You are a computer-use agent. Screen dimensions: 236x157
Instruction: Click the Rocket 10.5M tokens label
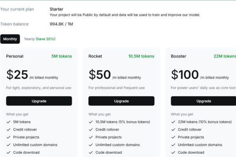[141, 56]
